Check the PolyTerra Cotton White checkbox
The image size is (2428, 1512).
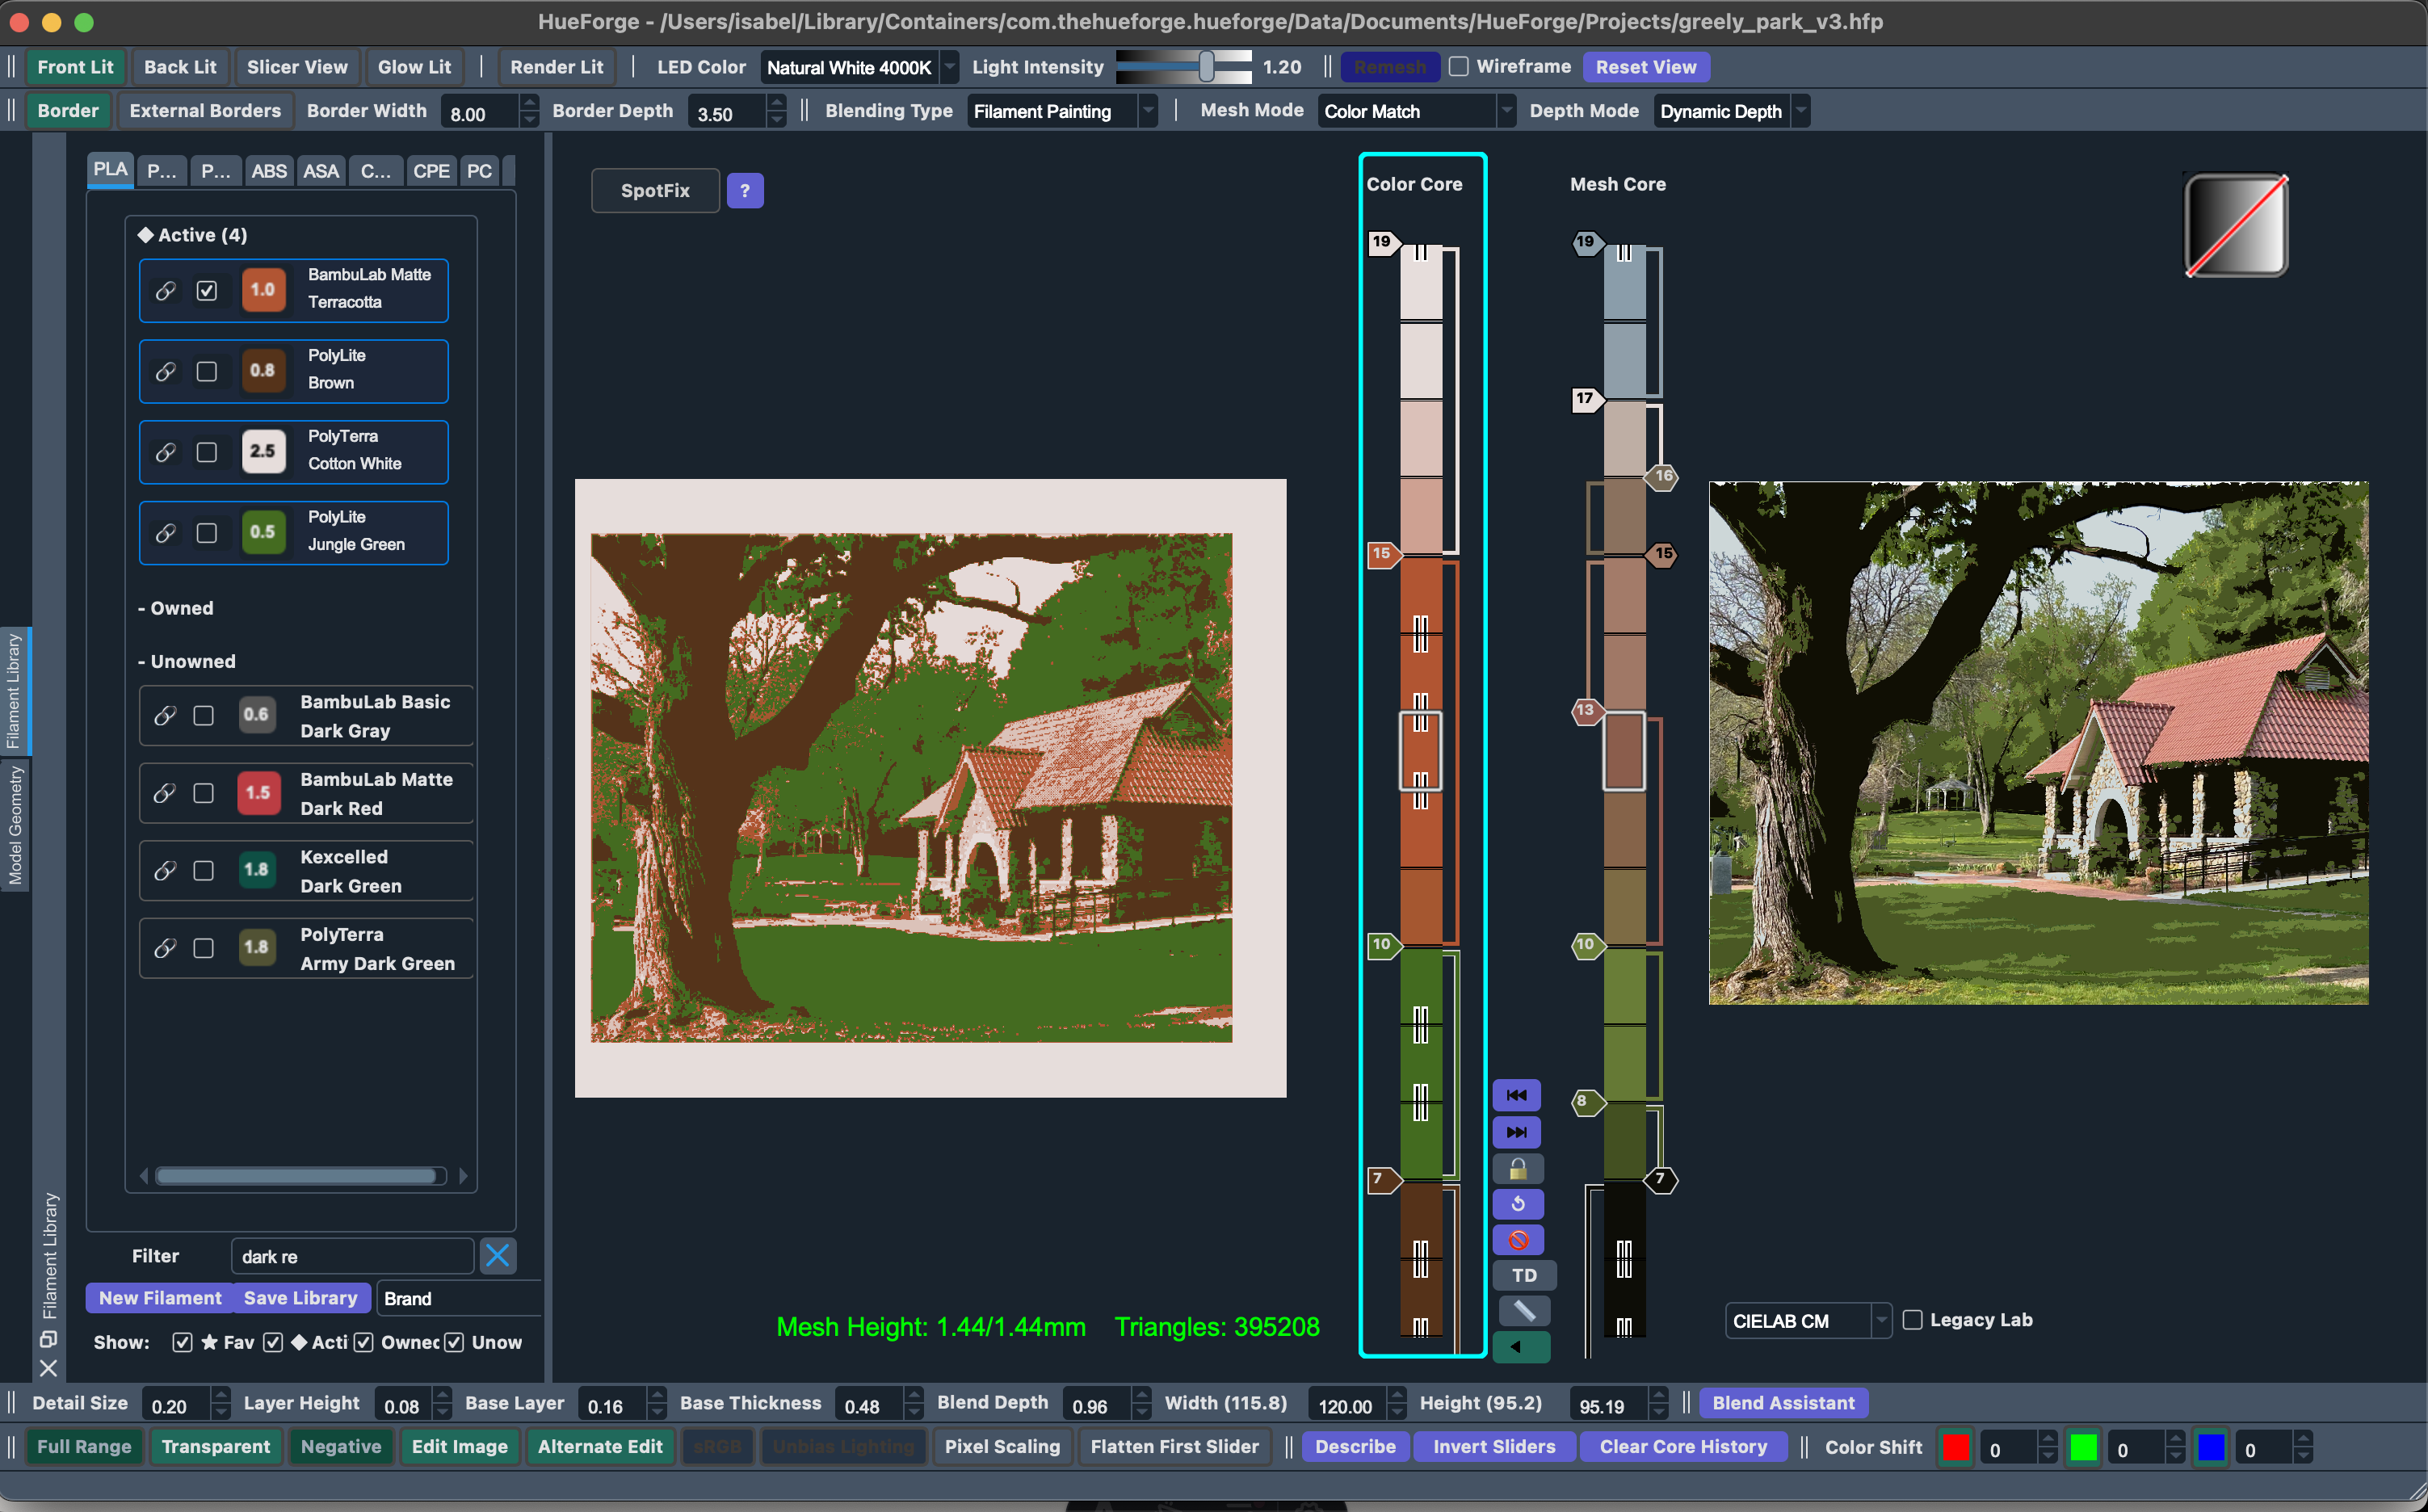pos(207,452)
